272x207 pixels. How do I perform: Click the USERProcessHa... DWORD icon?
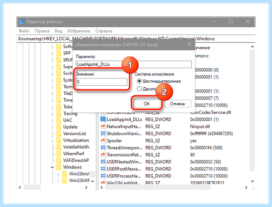click(x=103, y=176)
